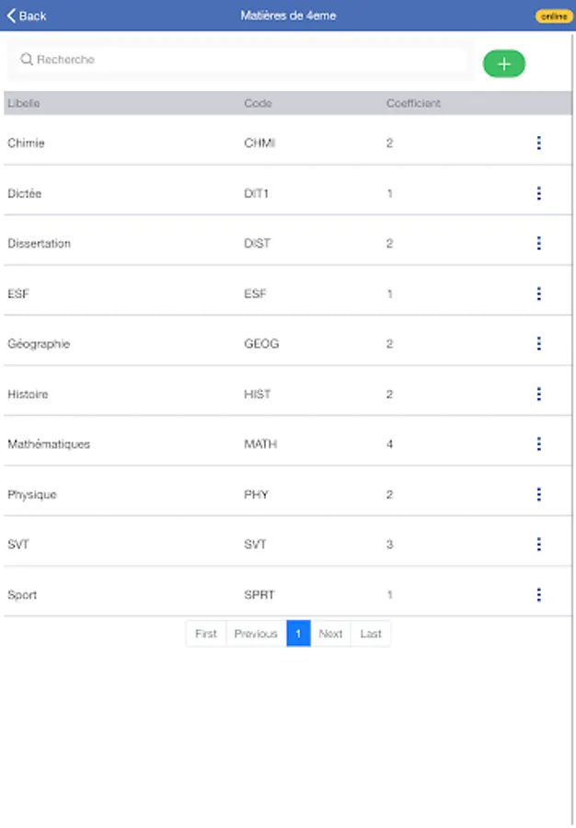576x828 pixels.
Task: Expand actions menu for Physique
Action: point(538,494)
